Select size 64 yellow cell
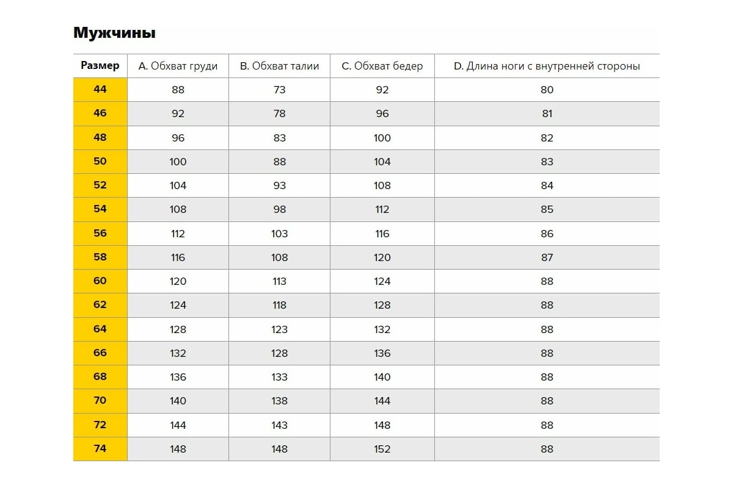 [x=100, y=329]
